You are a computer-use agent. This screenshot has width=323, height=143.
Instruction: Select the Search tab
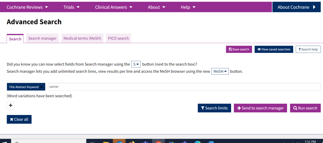pos(15,39)
